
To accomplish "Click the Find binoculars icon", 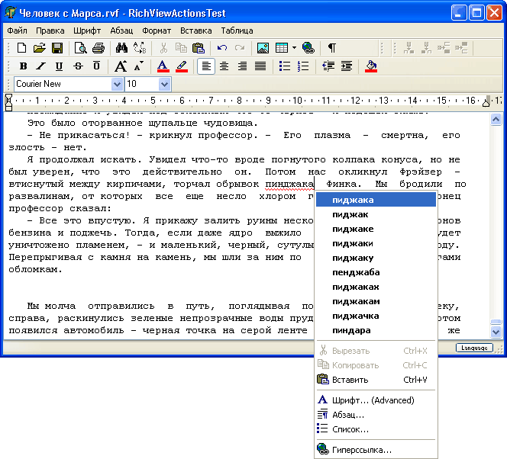I will (x=121, y=48).
